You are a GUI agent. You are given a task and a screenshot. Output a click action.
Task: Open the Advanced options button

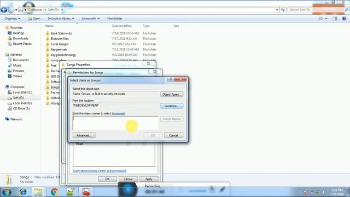coord(84,135)
